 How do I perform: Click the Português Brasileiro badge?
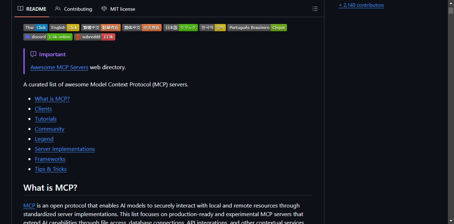pos(257,28)
